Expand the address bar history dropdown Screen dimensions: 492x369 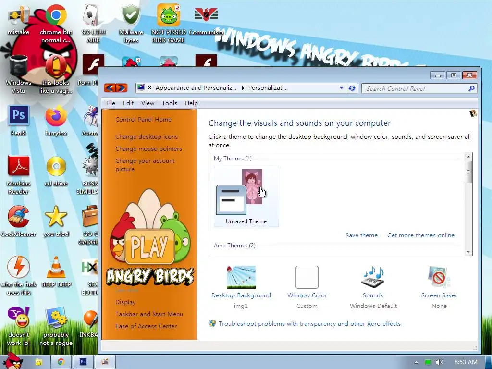341,88
